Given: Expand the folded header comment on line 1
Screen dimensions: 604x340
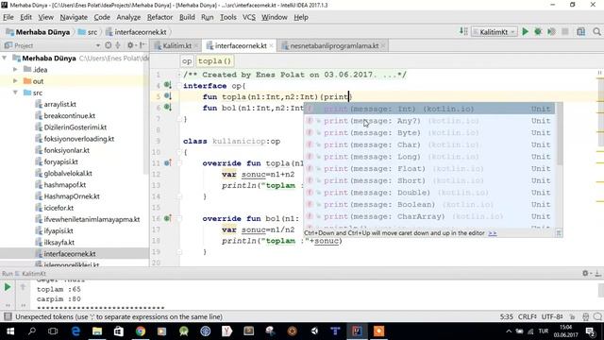Looking at the screenshot, I should [179, 75].
